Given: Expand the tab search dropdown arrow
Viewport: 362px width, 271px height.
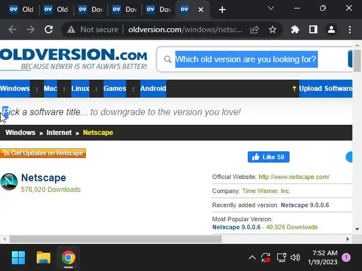Looking at the screenshot, I should coord(271,8).
